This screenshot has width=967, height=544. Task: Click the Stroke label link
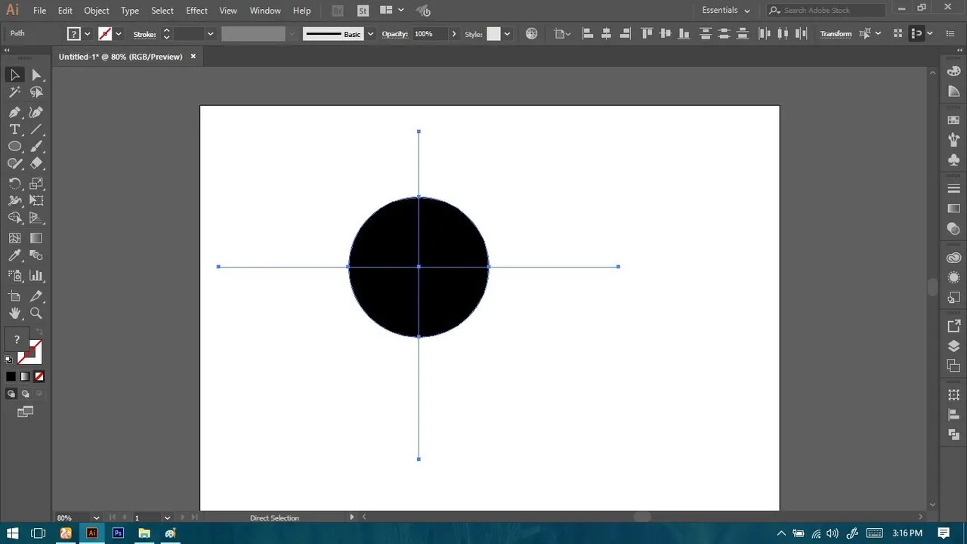pyautogui.click(x=145, y=34)
